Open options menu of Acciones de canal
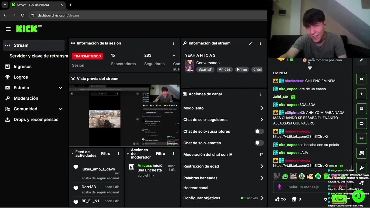 (260, 94)
